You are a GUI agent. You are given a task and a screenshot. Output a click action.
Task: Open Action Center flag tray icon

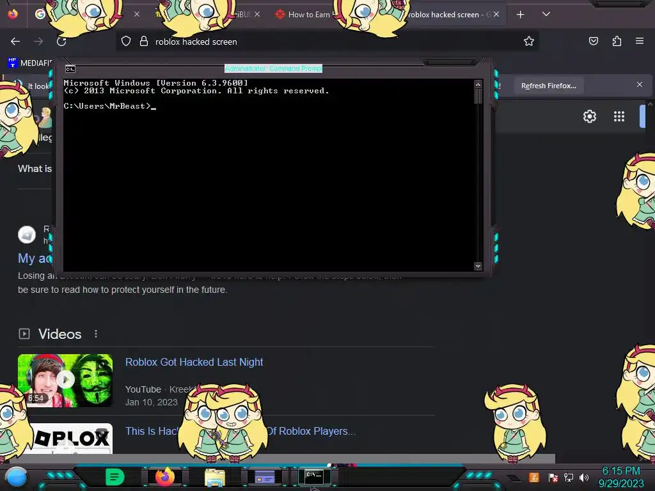tap(553, 477)
